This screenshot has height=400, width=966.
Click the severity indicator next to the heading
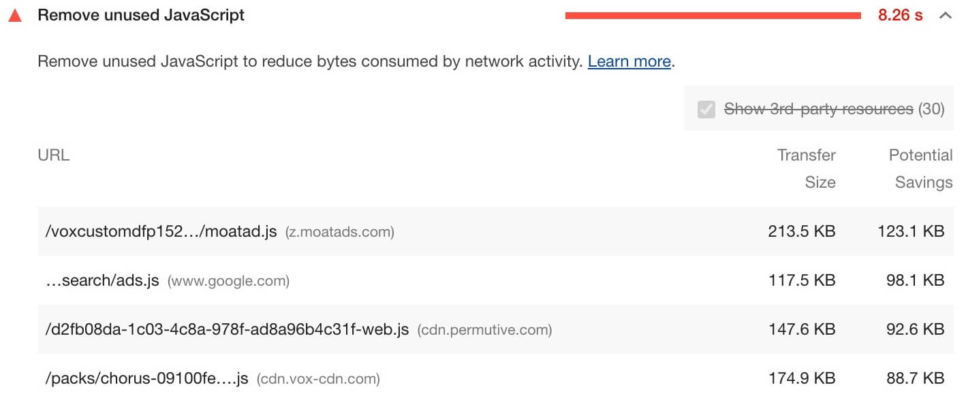click(16, 14)
